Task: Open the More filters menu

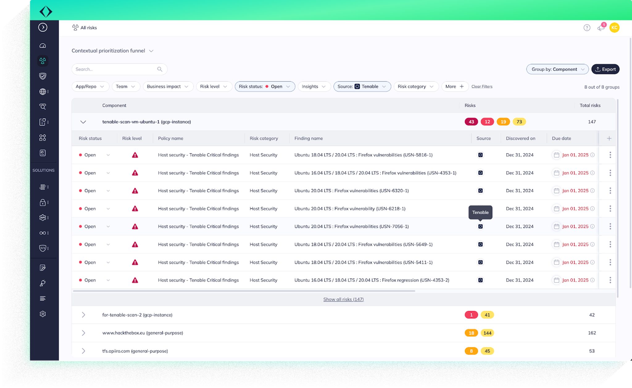Action: click(x=454, y=86)
